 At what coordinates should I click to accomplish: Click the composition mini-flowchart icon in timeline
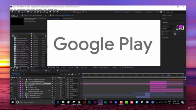62,74
